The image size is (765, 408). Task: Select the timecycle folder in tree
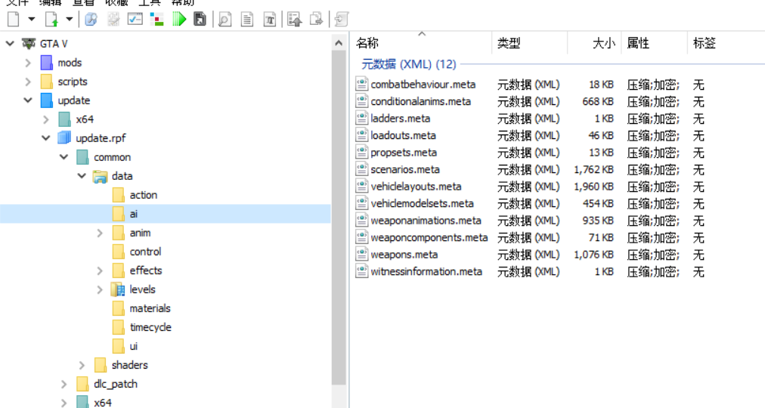pos(150,328)
